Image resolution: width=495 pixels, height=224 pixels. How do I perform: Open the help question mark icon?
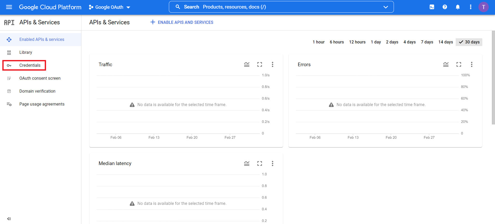[445, 7]
